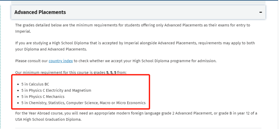The width and height of the screenshot is (280, 129).
Task: Click the 'USA High School Graduation Diploma' text
Action: click(48, 120)
